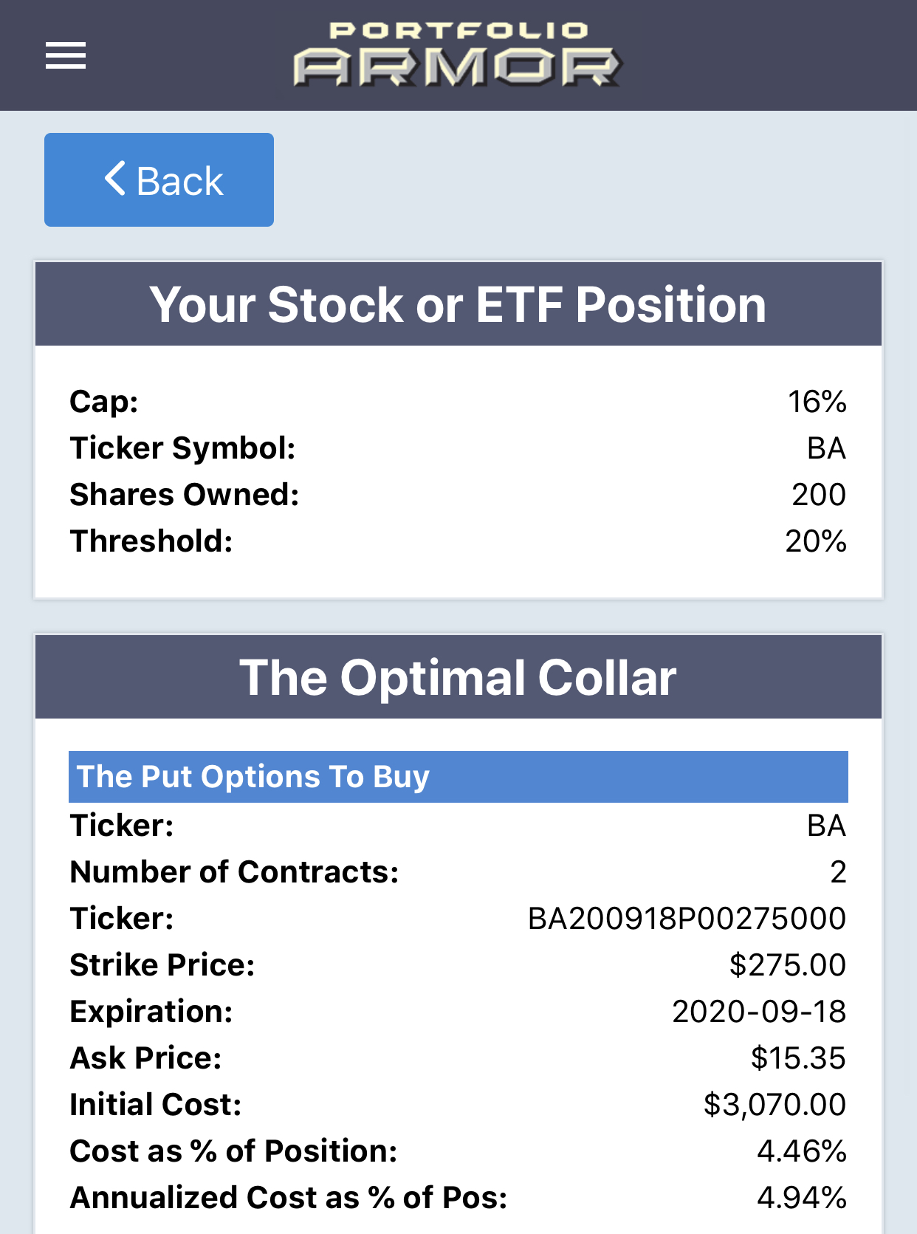Click the Number of Contracts value
The height and width of the screenshot is (1234, 917).
click(838, 872)
